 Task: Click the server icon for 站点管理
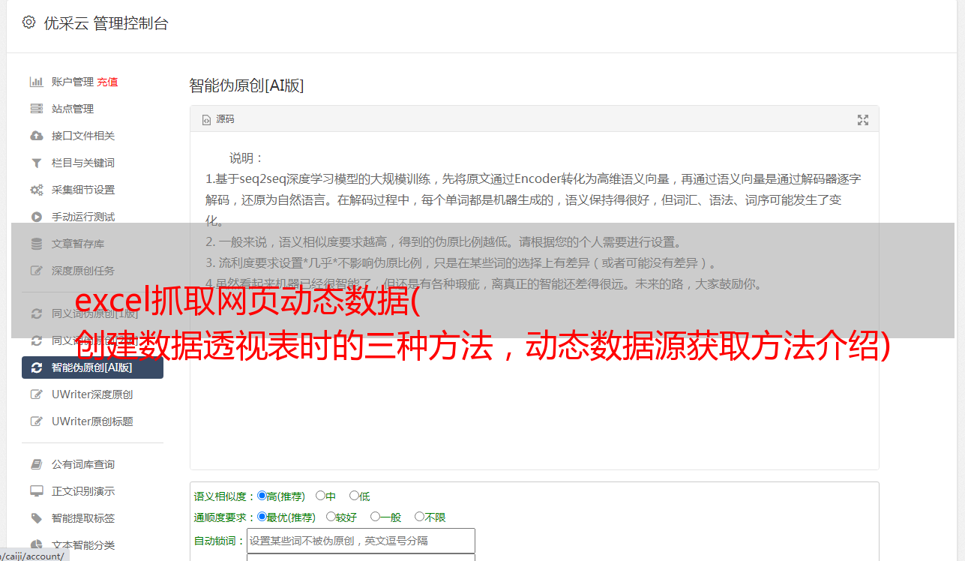coord(36,109)
